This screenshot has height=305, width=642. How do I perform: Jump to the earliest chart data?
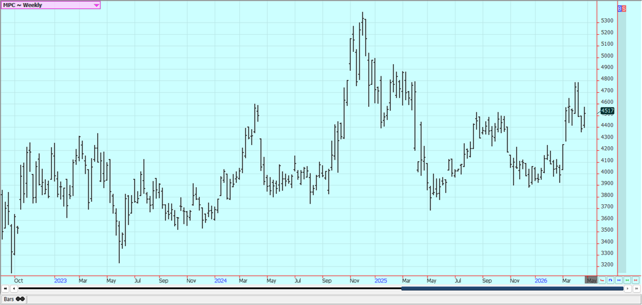tap(6, 289)
